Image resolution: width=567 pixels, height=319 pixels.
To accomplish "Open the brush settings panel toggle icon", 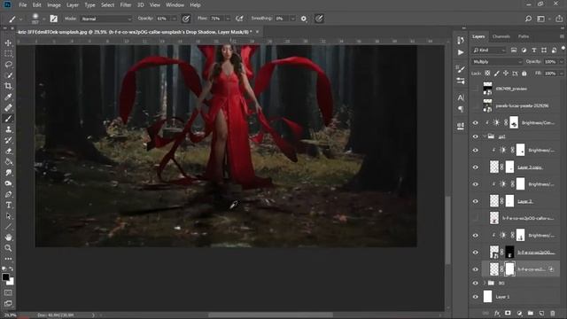I will [53, 19].
